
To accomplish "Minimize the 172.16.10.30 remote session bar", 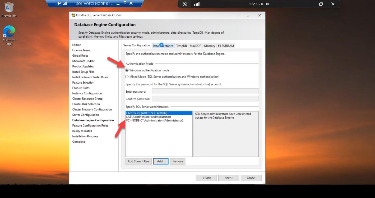I will [x=309, y=4].
